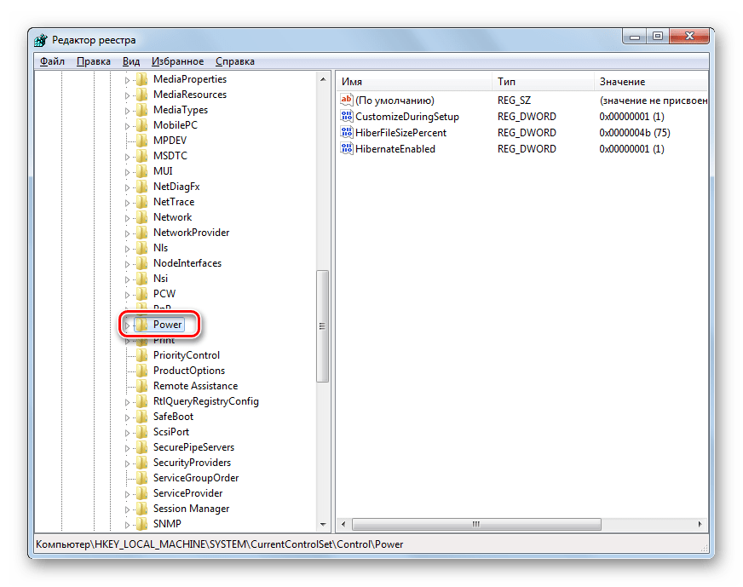Expand the SecurePipeServers key
Screen dimensions: 743x587
click(x=127, y=448)
